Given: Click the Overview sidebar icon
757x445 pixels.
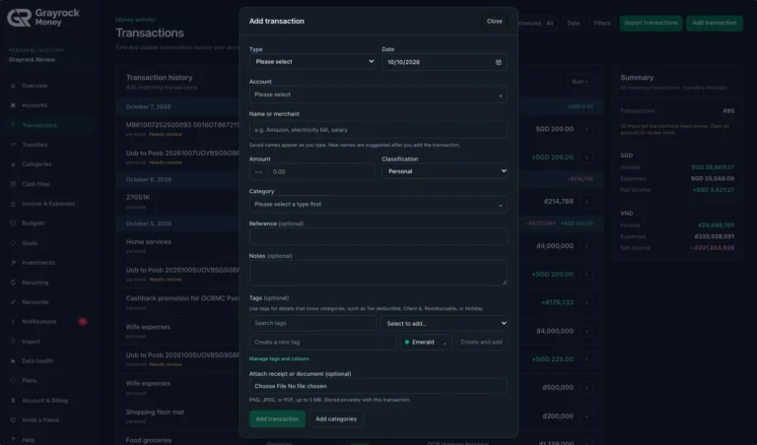Looking at the screenshot, I should (x=13, y=86).
